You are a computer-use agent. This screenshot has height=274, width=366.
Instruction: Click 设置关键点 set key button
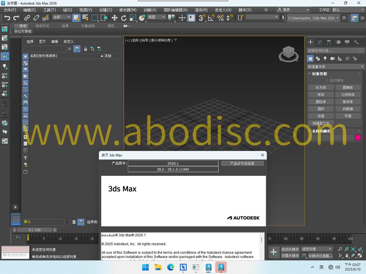point(290,256)
